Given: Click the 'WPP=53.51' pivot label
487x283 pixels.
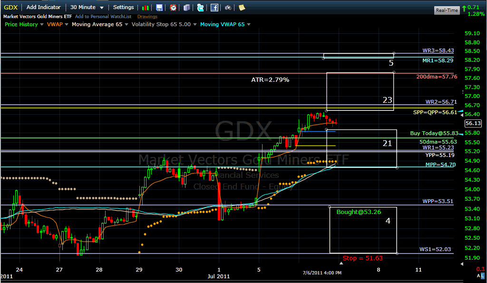Looking at the screenshot, I should tap(438, 201).
